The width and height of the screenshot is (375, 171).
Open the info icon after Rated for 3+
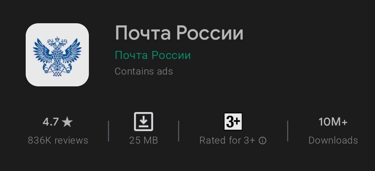pos(262,140)
